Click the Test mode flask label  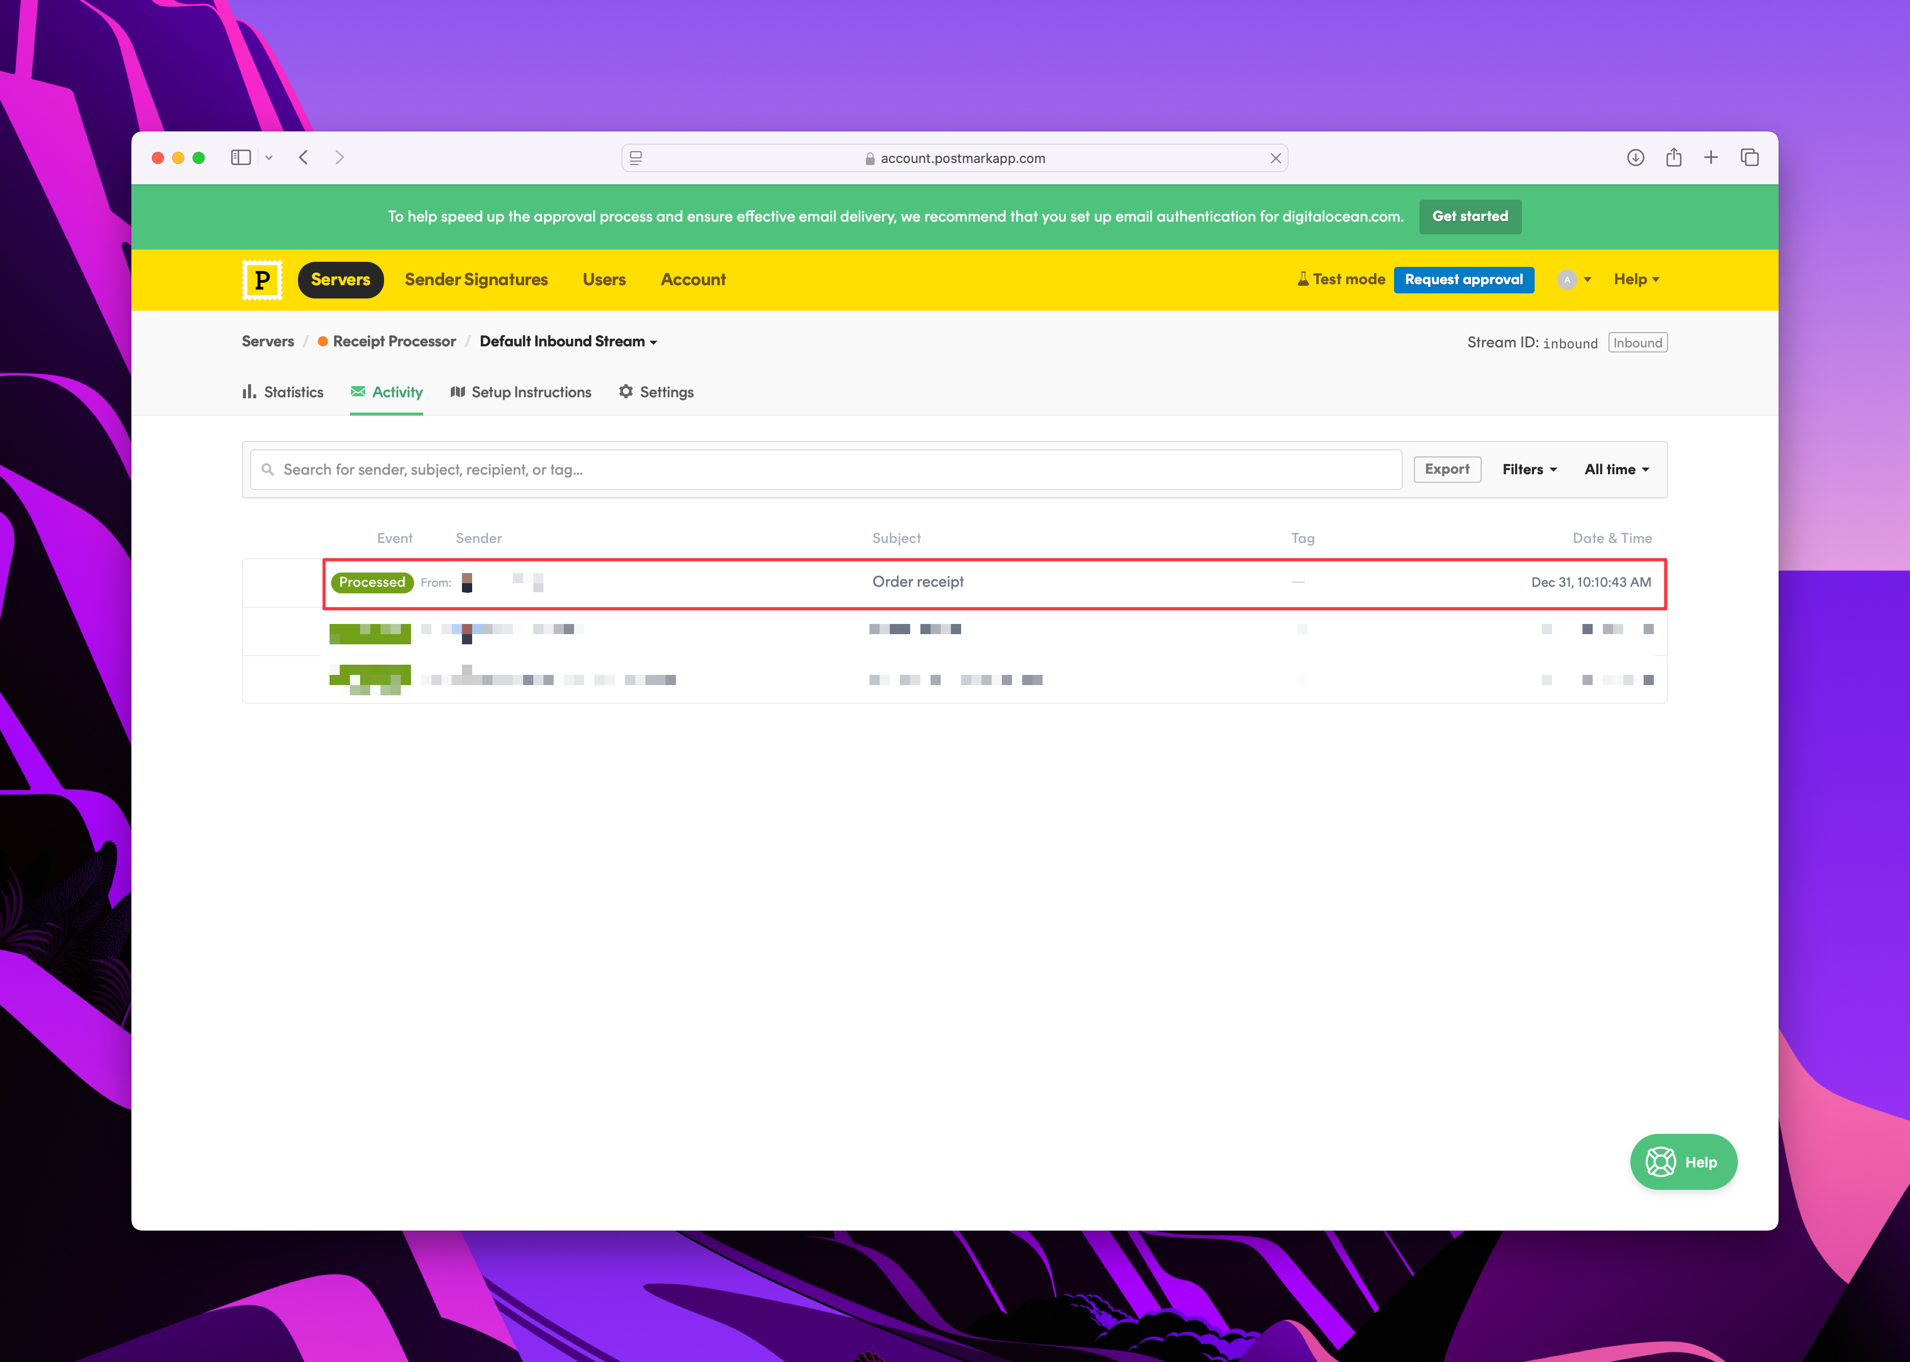[x=1341, y=279]
